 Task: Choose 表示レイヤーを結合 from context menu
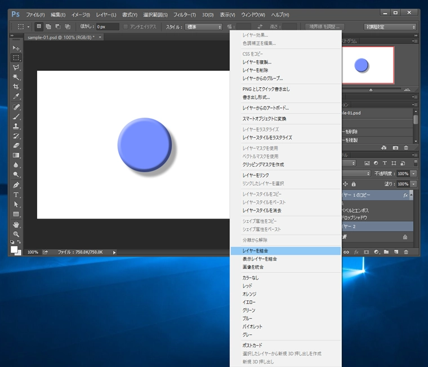point(286,259)
